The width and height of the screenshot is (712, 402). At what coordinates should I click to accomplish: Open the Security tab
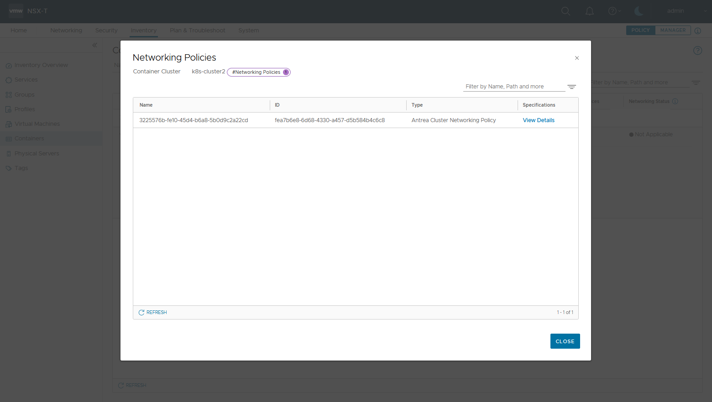coord(106,31)
